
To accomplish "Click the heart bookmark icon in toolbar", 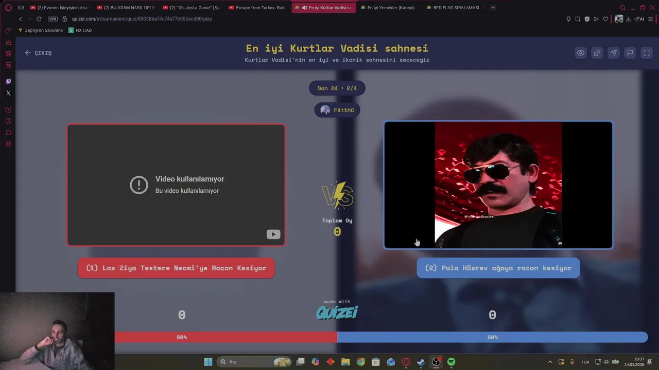I will pos(605,19).
